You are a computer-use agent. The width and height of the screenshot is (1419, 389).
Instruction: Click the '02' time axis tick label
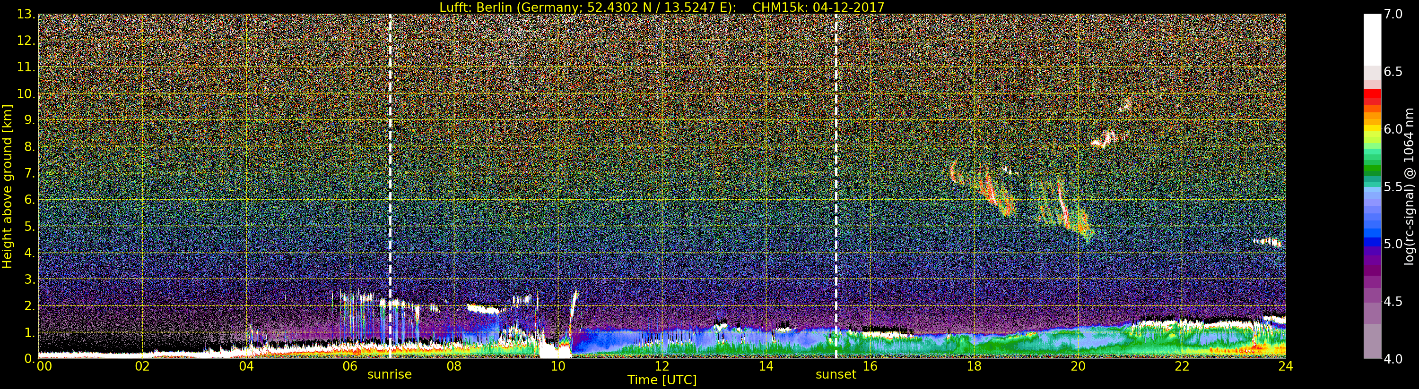click(x=143, y=366)
